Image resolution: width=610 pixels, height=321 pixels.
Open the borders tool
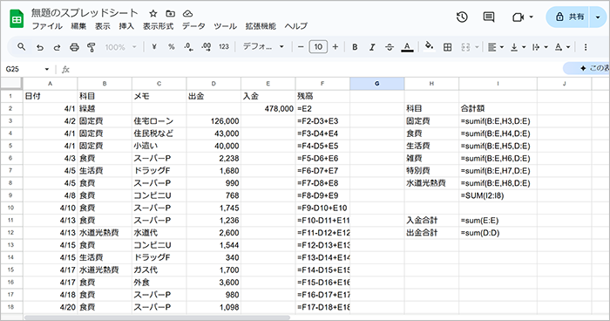coord(448,47)
